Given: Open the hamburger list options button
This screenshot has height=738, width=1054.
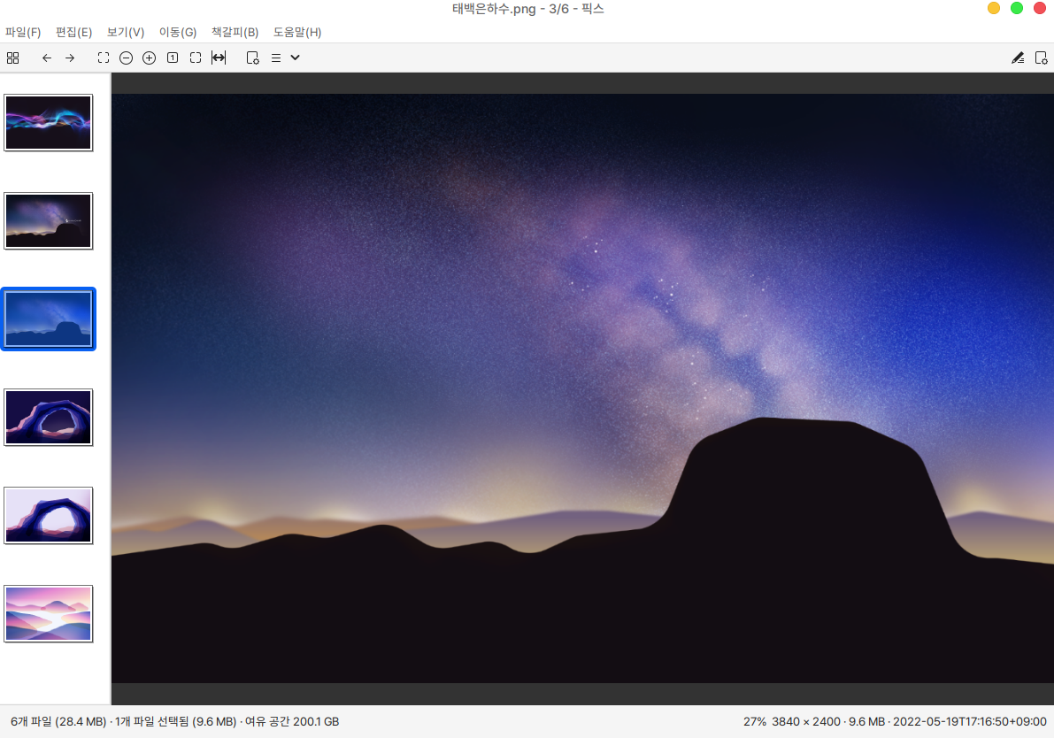Looking at the screenshot, I should pos(276,58).
